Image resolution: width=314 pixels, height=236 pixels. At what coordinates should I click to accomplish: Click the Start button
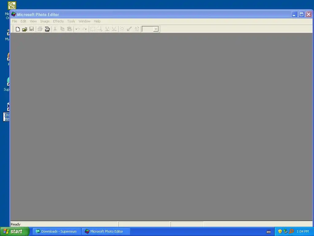point(15,231)
